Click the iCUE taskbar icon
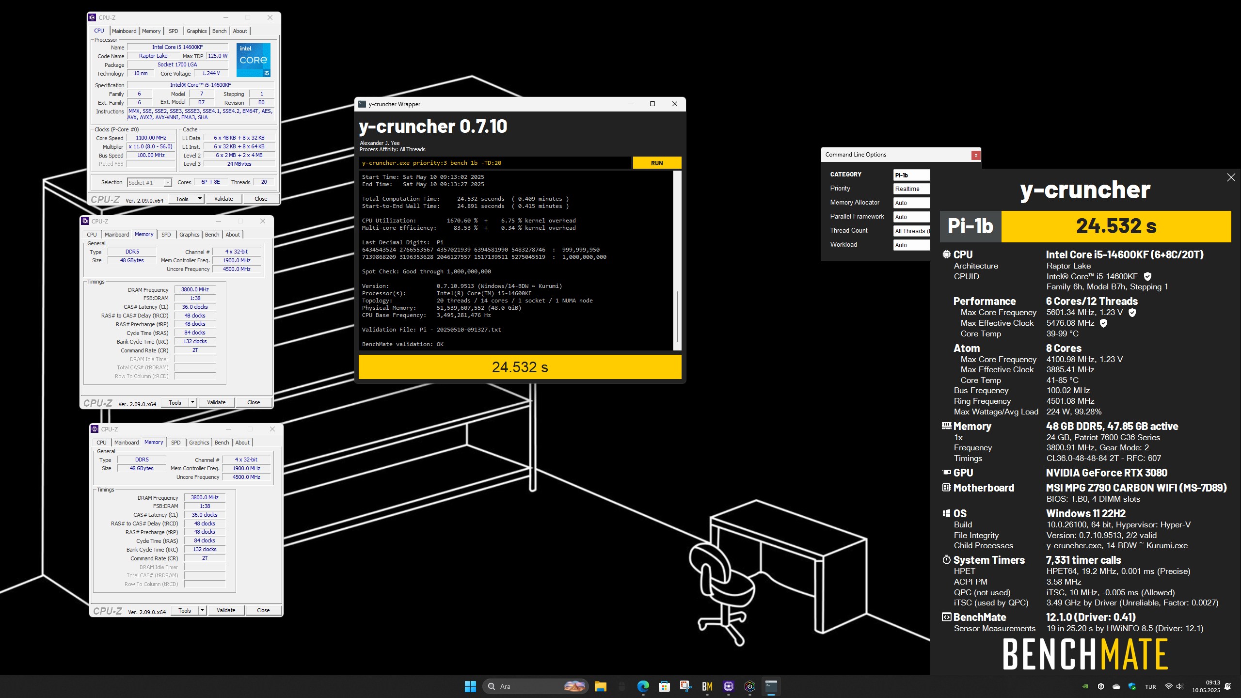Screen dimensions: 1241x698 [x=749, y=686]
